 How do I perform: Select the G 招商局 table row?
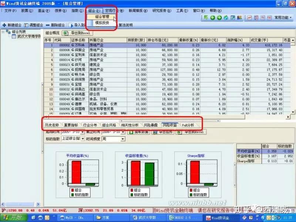pos(167,70)
